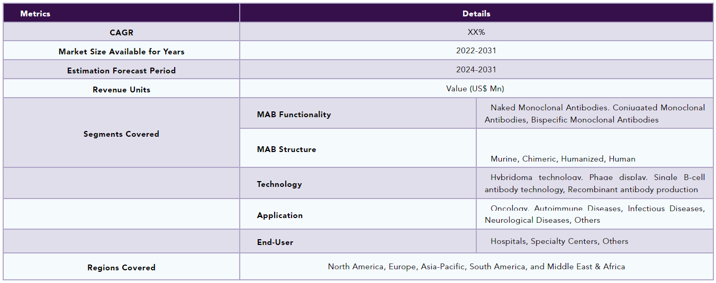
Task: Select Estimation Forecast Period label
Action: point(121,71)
